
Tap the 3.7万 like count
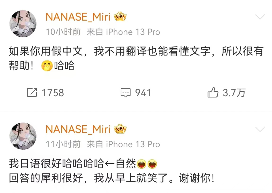234,92
